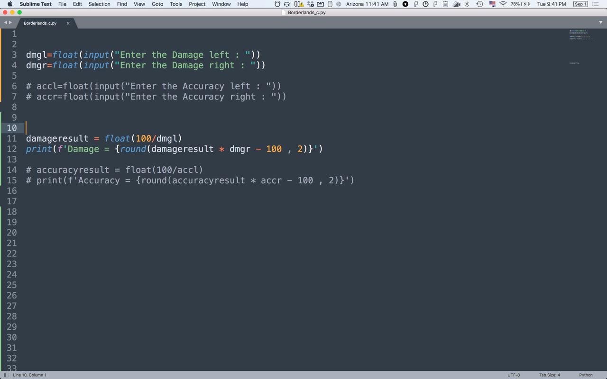
Task: Click the black circle arrow menu bar icon
Action: coord(405,4)
